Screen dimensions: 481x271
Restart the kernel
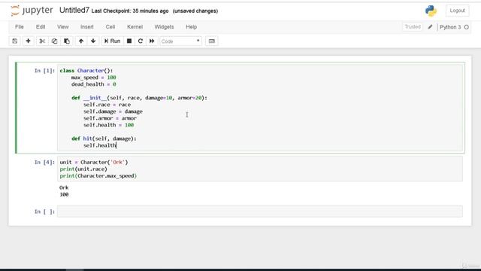click(x=141, y=41)
